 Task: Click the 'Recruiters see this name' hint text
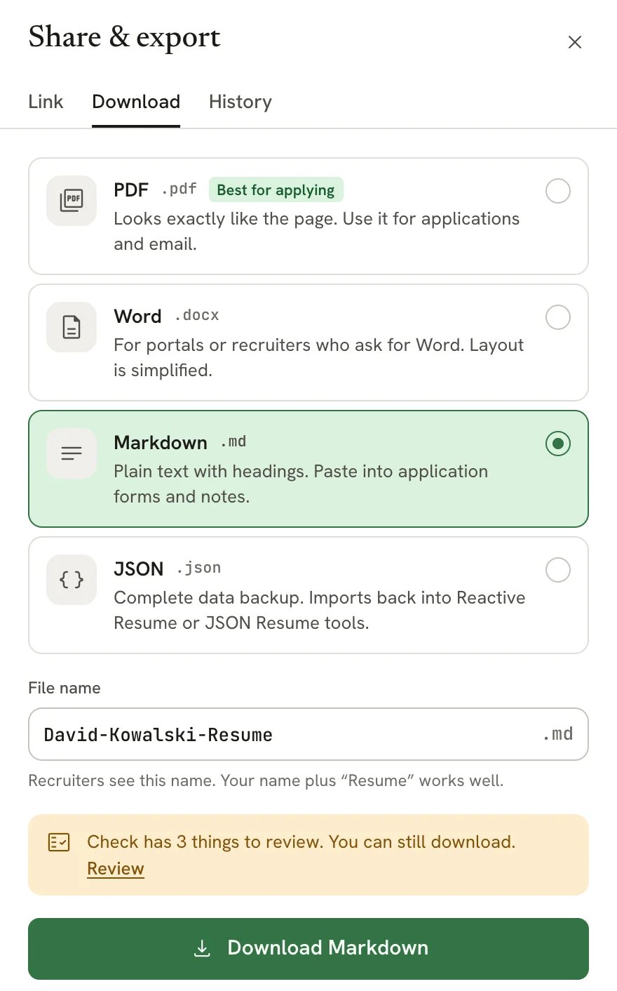266,780
